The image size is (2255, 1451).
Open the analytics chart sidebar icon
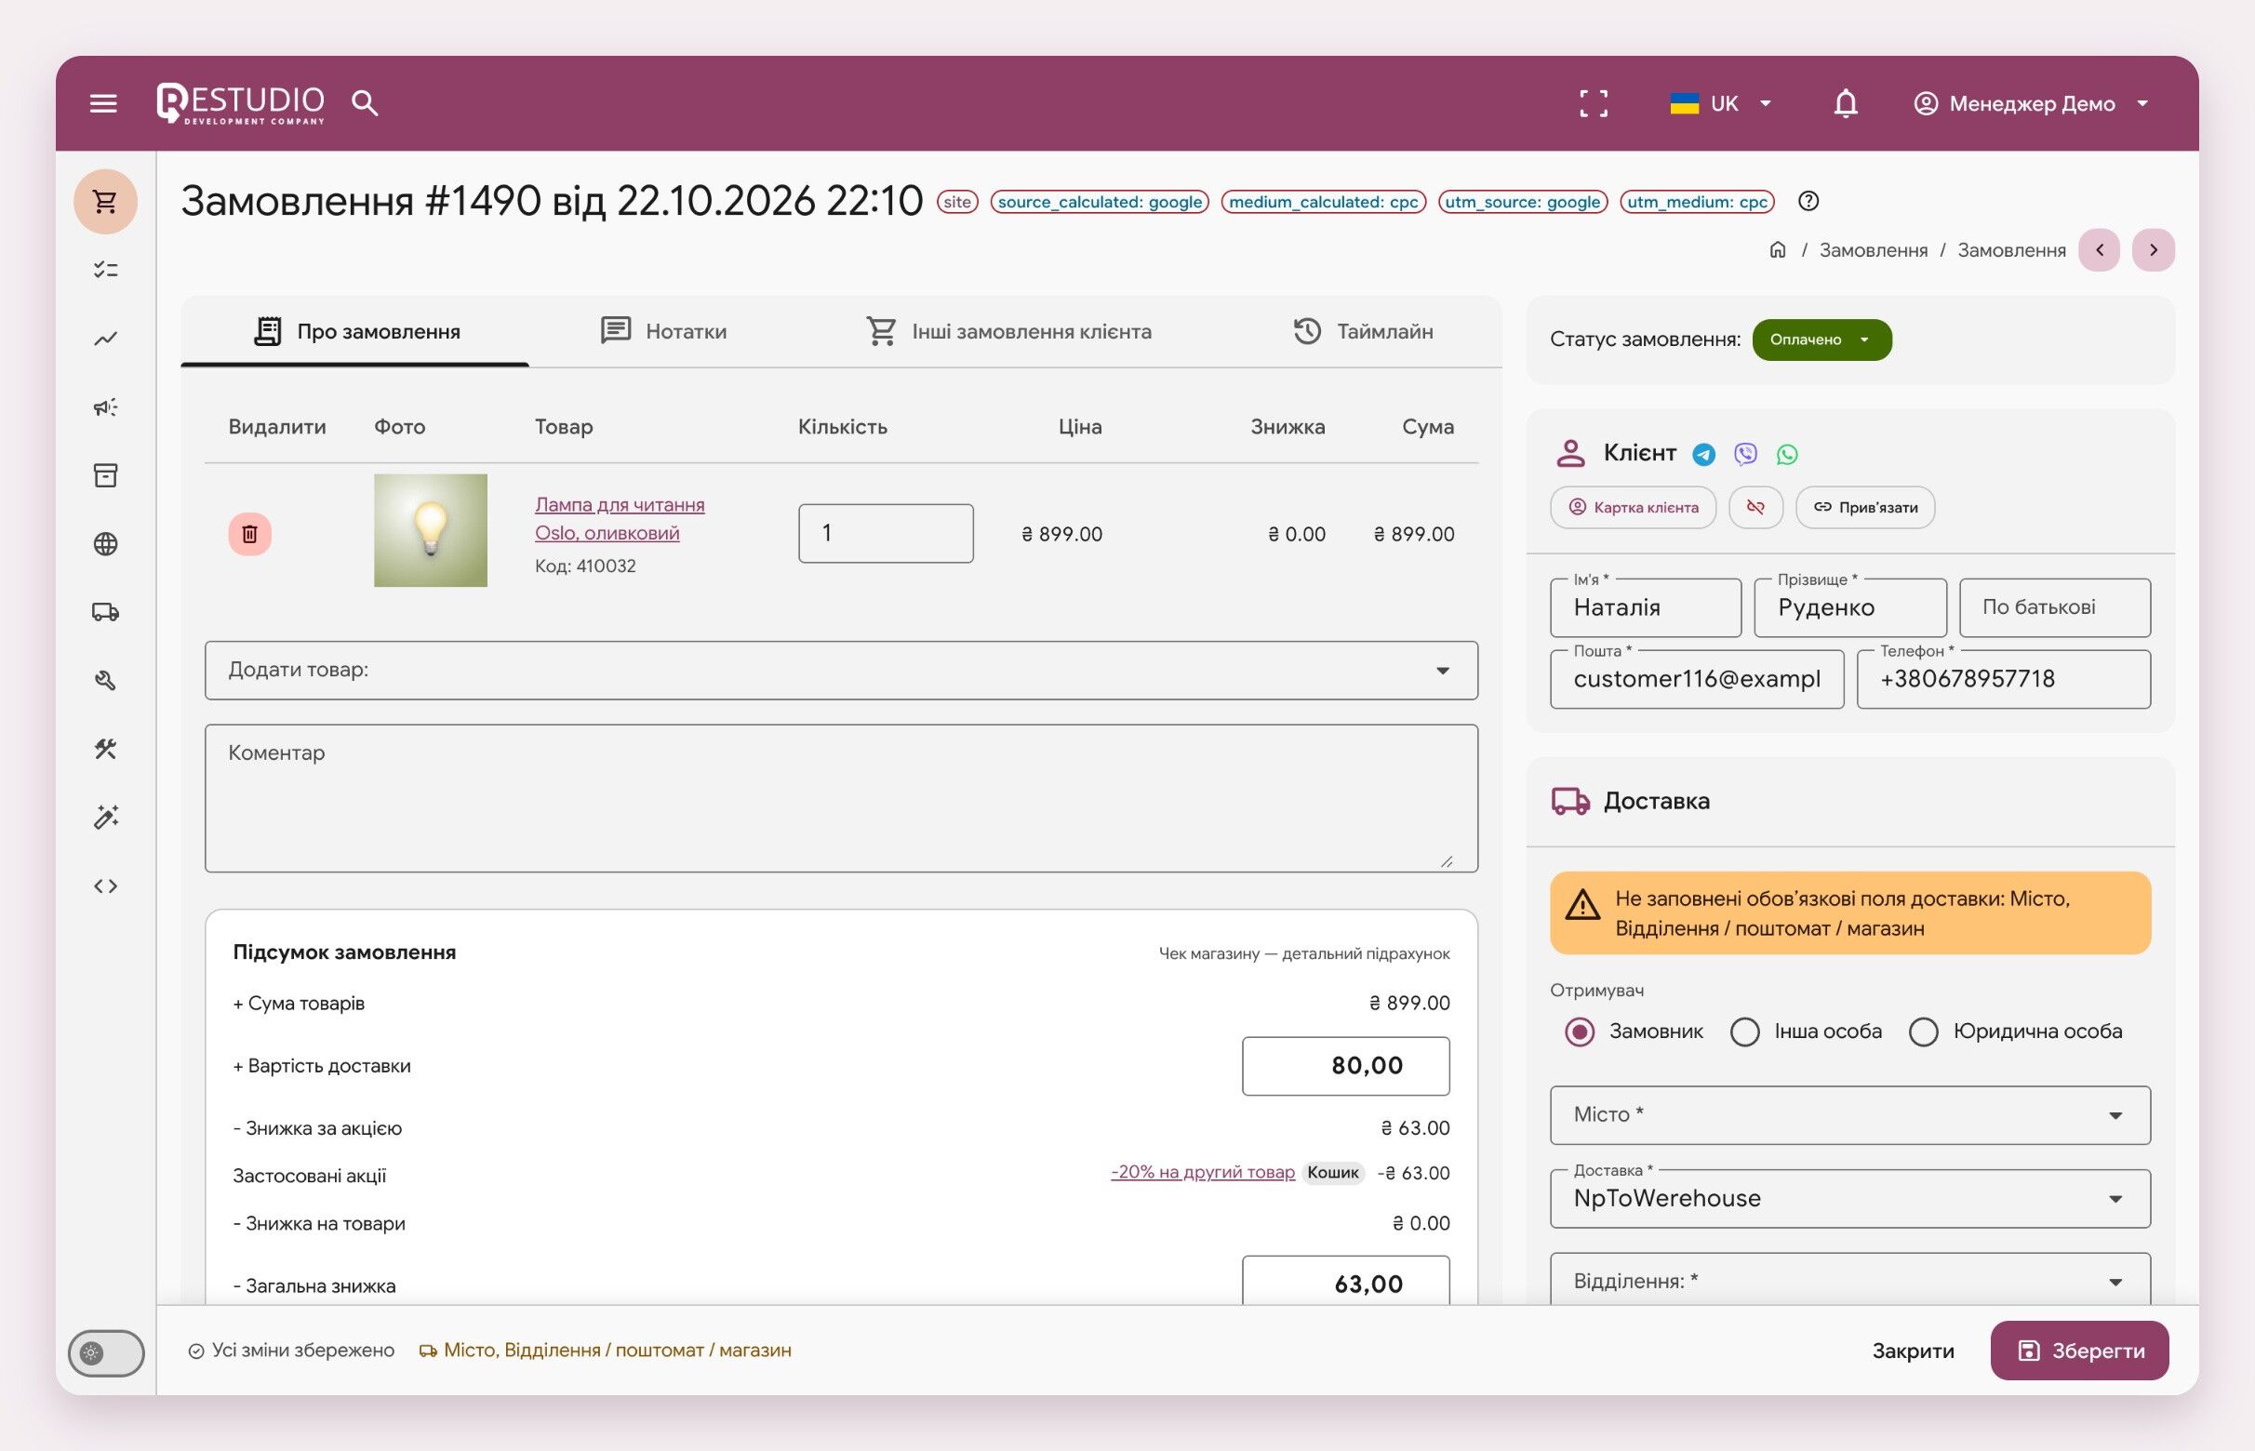tap(105, 339)
